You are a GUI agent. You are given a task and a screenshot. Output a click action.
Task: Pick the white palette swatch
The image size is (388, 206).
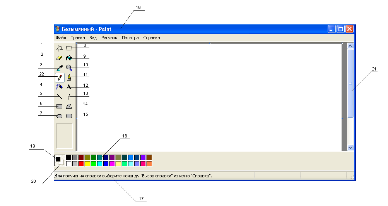(68, 164)
